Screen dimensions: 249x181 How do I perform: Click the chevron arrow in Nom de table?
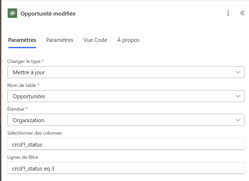(x=238, y=96)
